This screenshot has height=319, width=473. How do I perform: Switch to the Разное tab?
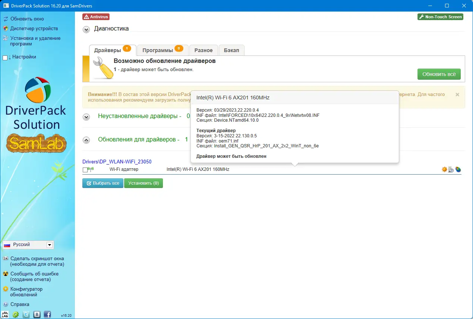pyautogui.click(x=204, y=50)
